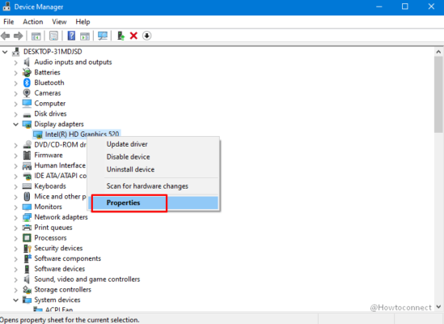This screenshot has height=324, width=444.
Task: Expand Sound, video and game controllers chevron
Action: 16,279
